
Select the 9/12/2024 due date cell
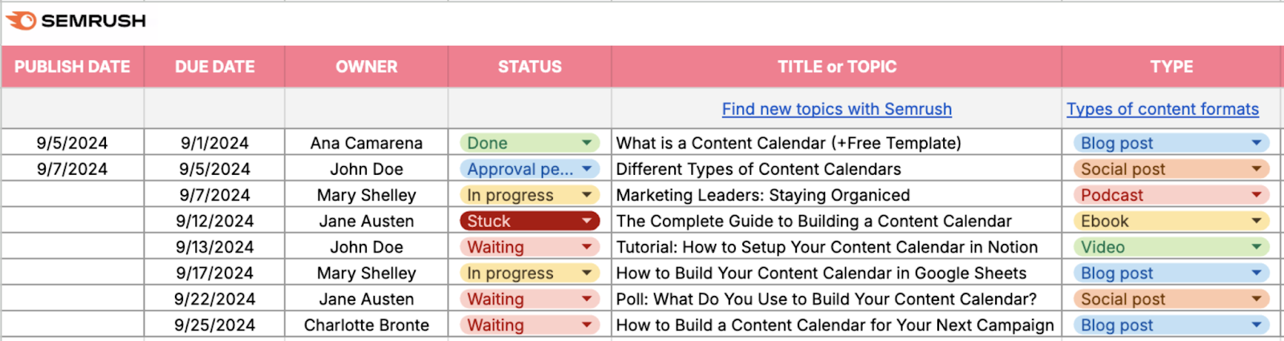click(214, 221)
